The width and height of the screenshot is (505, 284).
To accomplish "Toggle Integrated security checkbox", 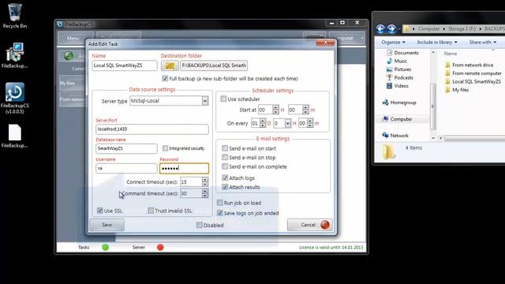I will [x=165, y=148].
